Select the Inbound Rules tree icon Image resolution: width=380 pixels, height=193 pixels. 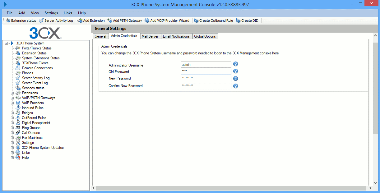click(x=18, y=108)
